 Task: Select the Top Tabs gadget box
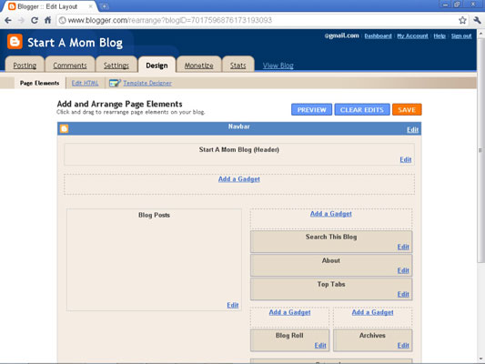coord(331,289)
